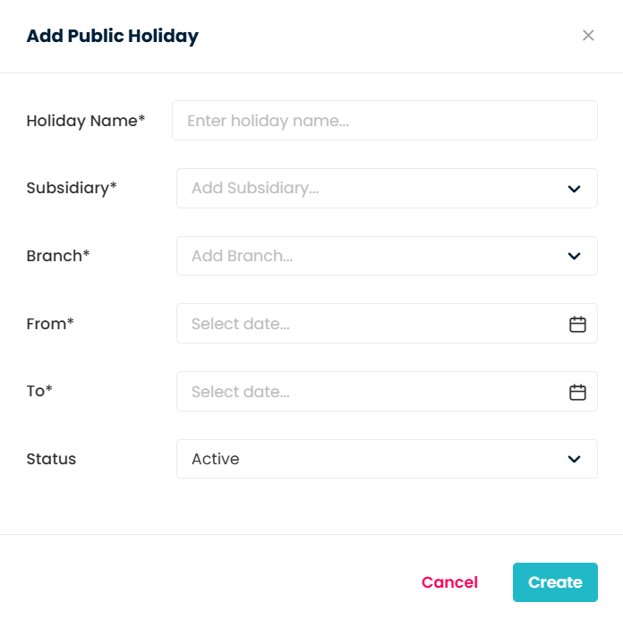The image size is (623, 628).
Task: Click the To Select date field
Action: (387, 391)
